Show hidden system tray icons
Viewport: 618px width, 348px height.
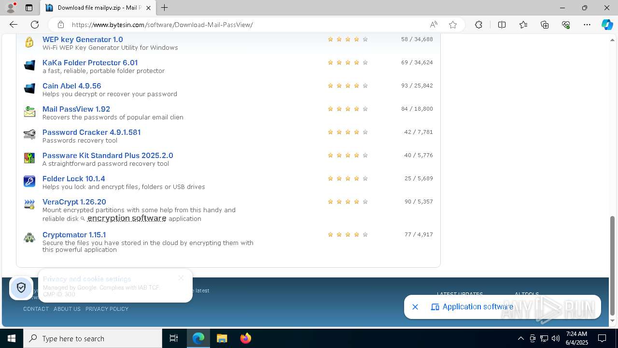tap(520, 338)
